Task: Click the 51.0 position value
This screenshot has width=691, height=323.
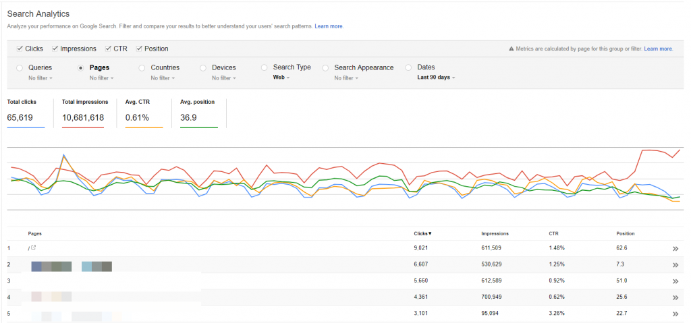Action: click(x=621, y=281)
